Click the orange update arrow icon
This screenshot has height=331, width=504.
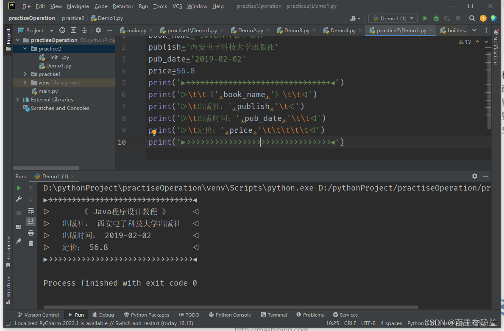483,18
